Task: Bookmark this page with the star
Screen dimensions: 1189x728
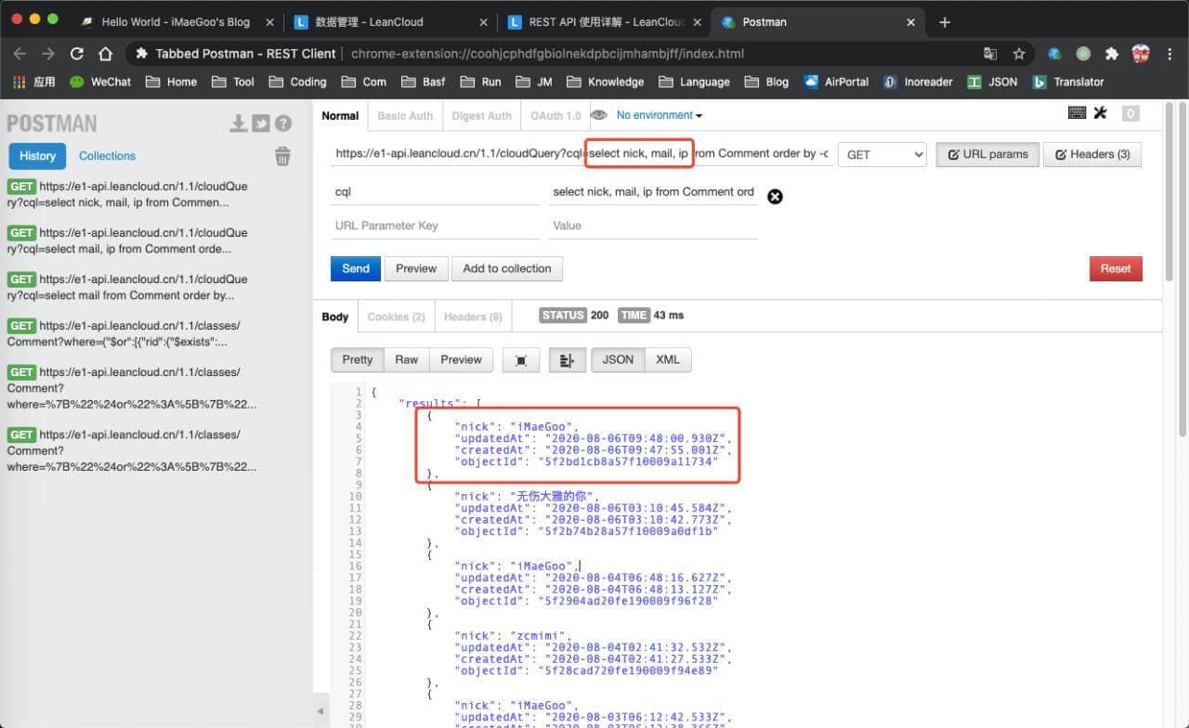Action: coord(1019,54)
